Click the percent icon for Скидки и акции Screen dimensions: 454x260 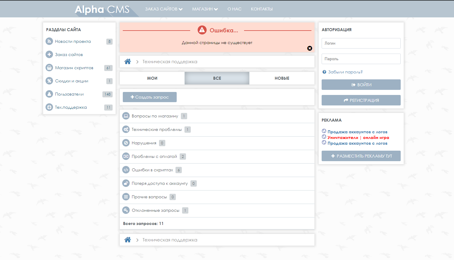click(x=49, y=81)
